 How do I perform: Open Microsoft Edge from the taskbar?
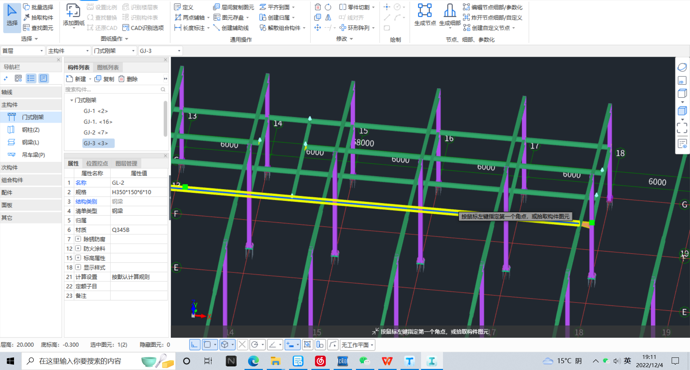tap(253, 361)
